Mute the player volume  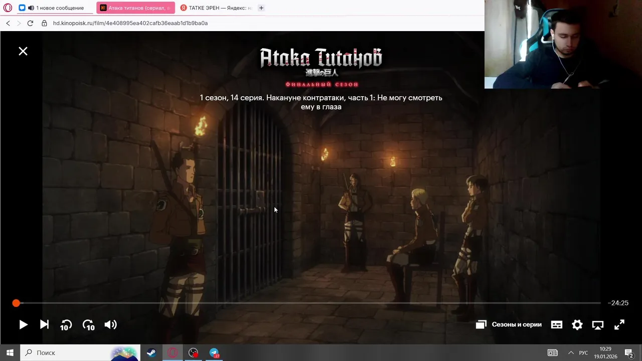[x=110, y=325]
